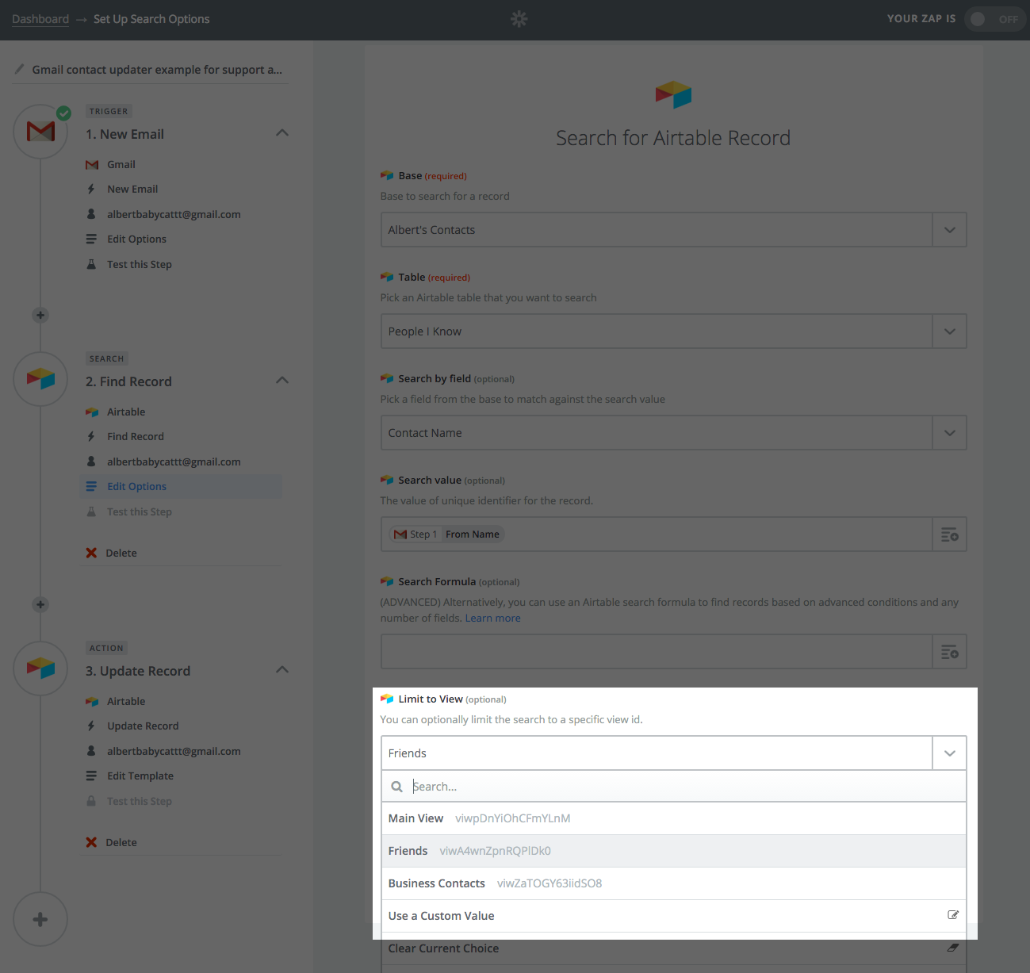Collapse the 3. Update Record step
Viewport: 1030px width, 973px height.
(x=281, y=670)
